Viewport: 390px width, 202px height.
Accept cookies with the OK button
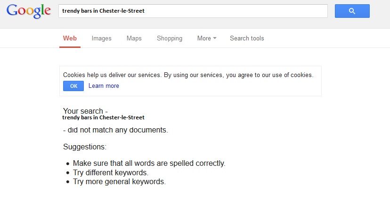coord(73,86)
